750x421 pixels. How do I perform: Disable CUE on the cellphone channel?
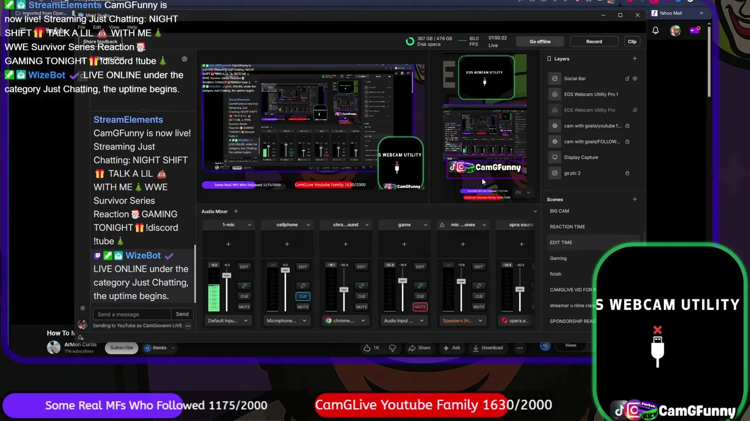[303, 296]
